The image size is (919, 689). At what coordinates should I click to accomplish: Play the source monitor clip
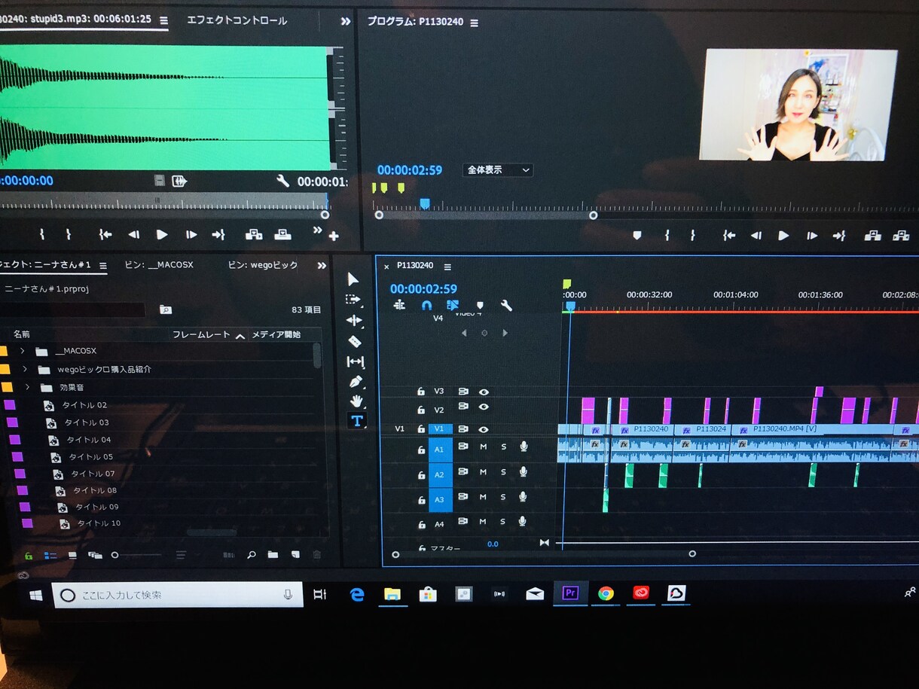[x=162, y=235]
